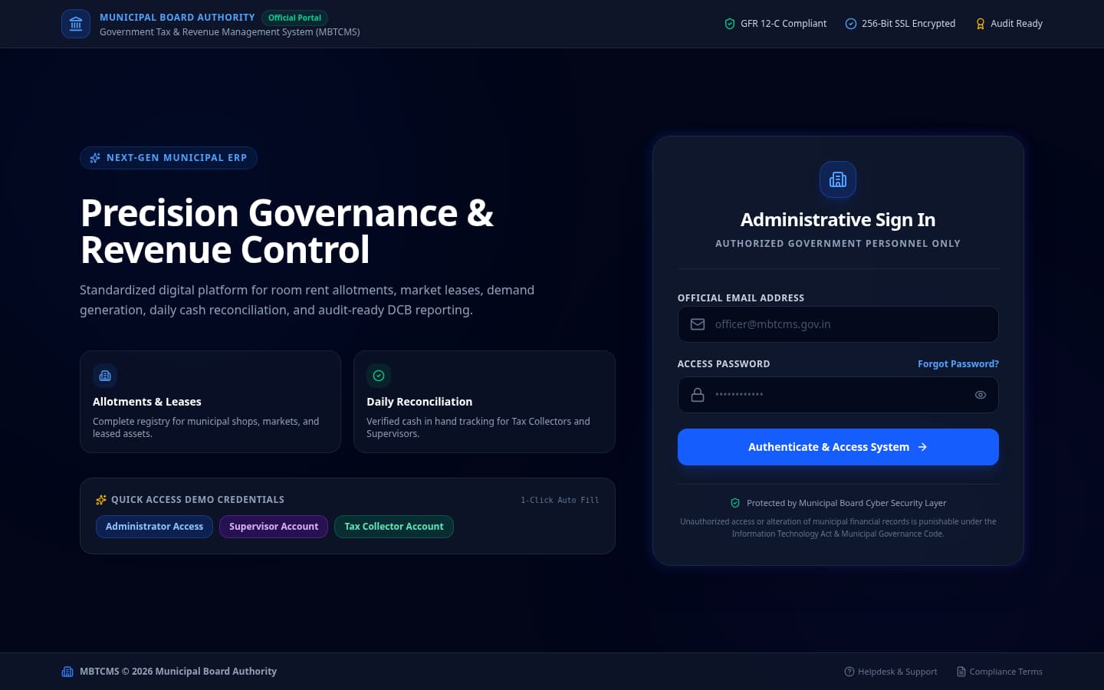
Task: Click the Official Portal badge
Action: click(x=295, y=18)
